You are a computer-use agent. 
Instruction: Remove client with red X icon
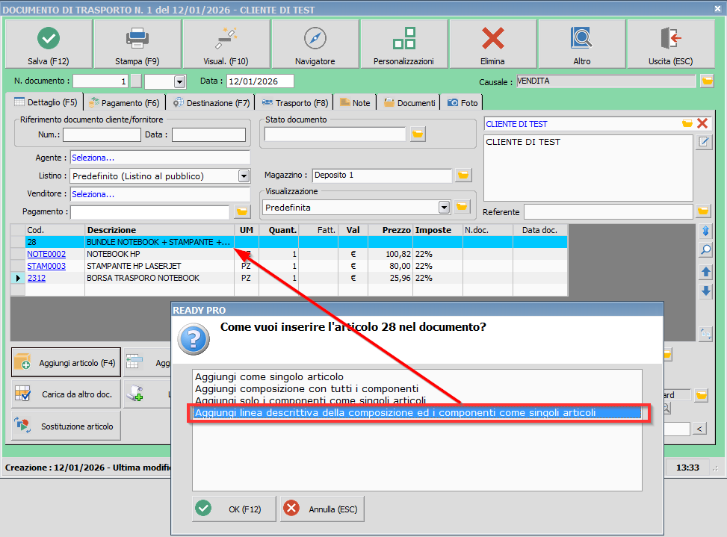point(702,123)
